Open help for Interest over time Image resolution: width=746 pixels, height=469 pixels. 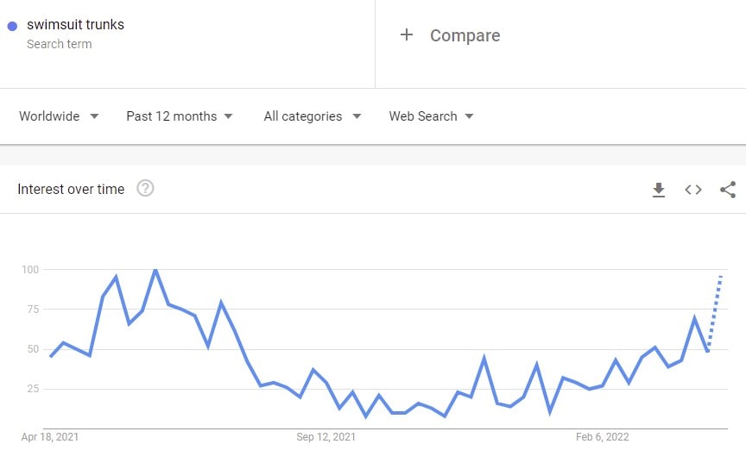click(145, 188)
